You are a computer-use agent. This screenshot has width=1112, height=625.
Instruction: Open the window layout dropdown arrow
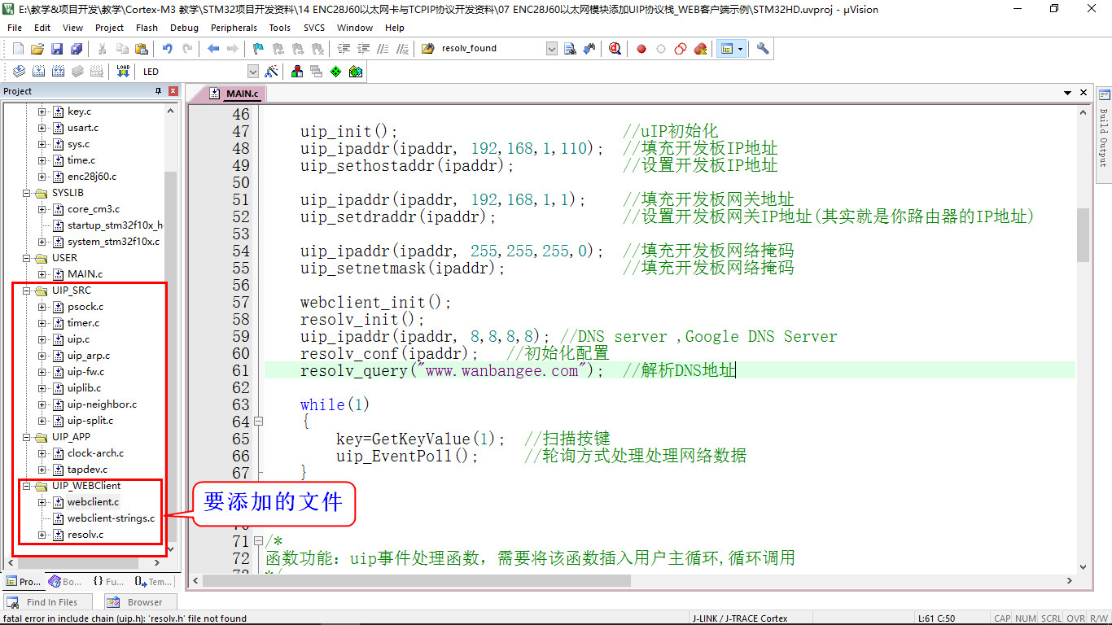point(740,49)
